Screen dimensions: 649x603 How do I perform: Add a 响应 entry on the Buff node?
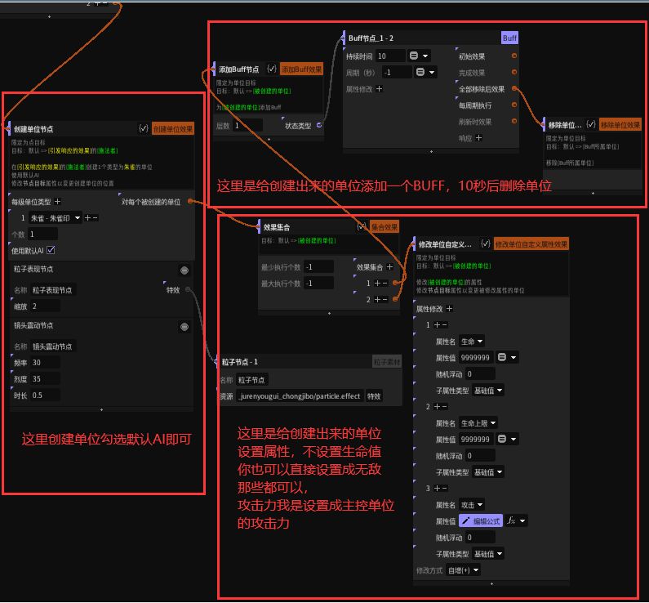coord(479,137)
